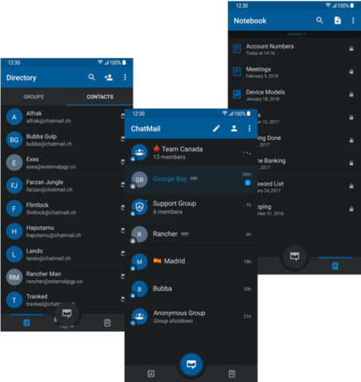Toggle the lock on Device Models note
The height and width of the screenshot is (382, 361).
tap(351, 95)
